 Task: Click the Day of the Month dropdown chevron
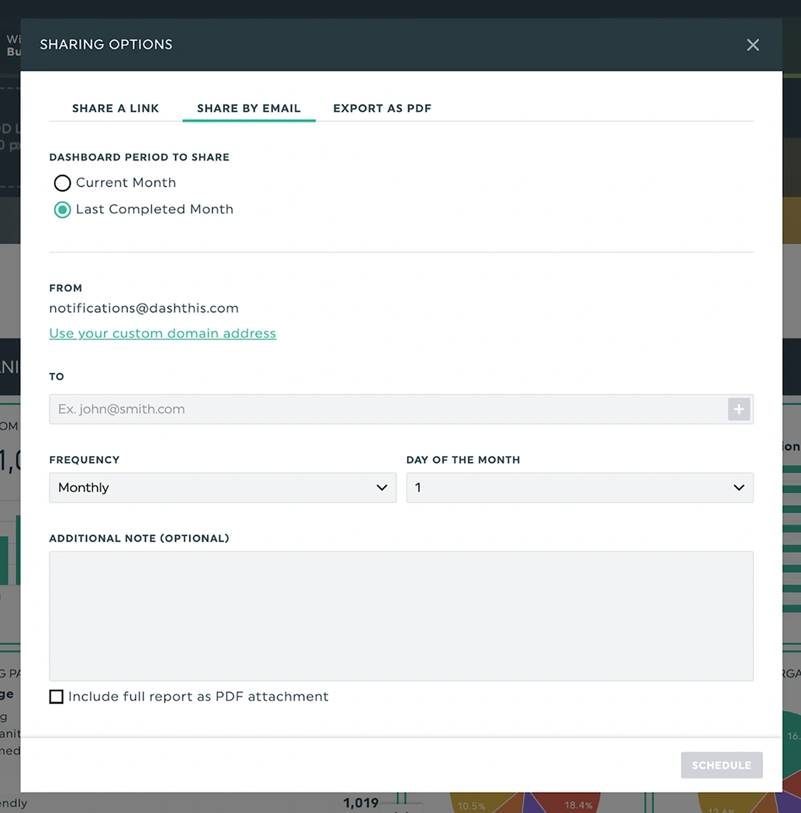739,488
